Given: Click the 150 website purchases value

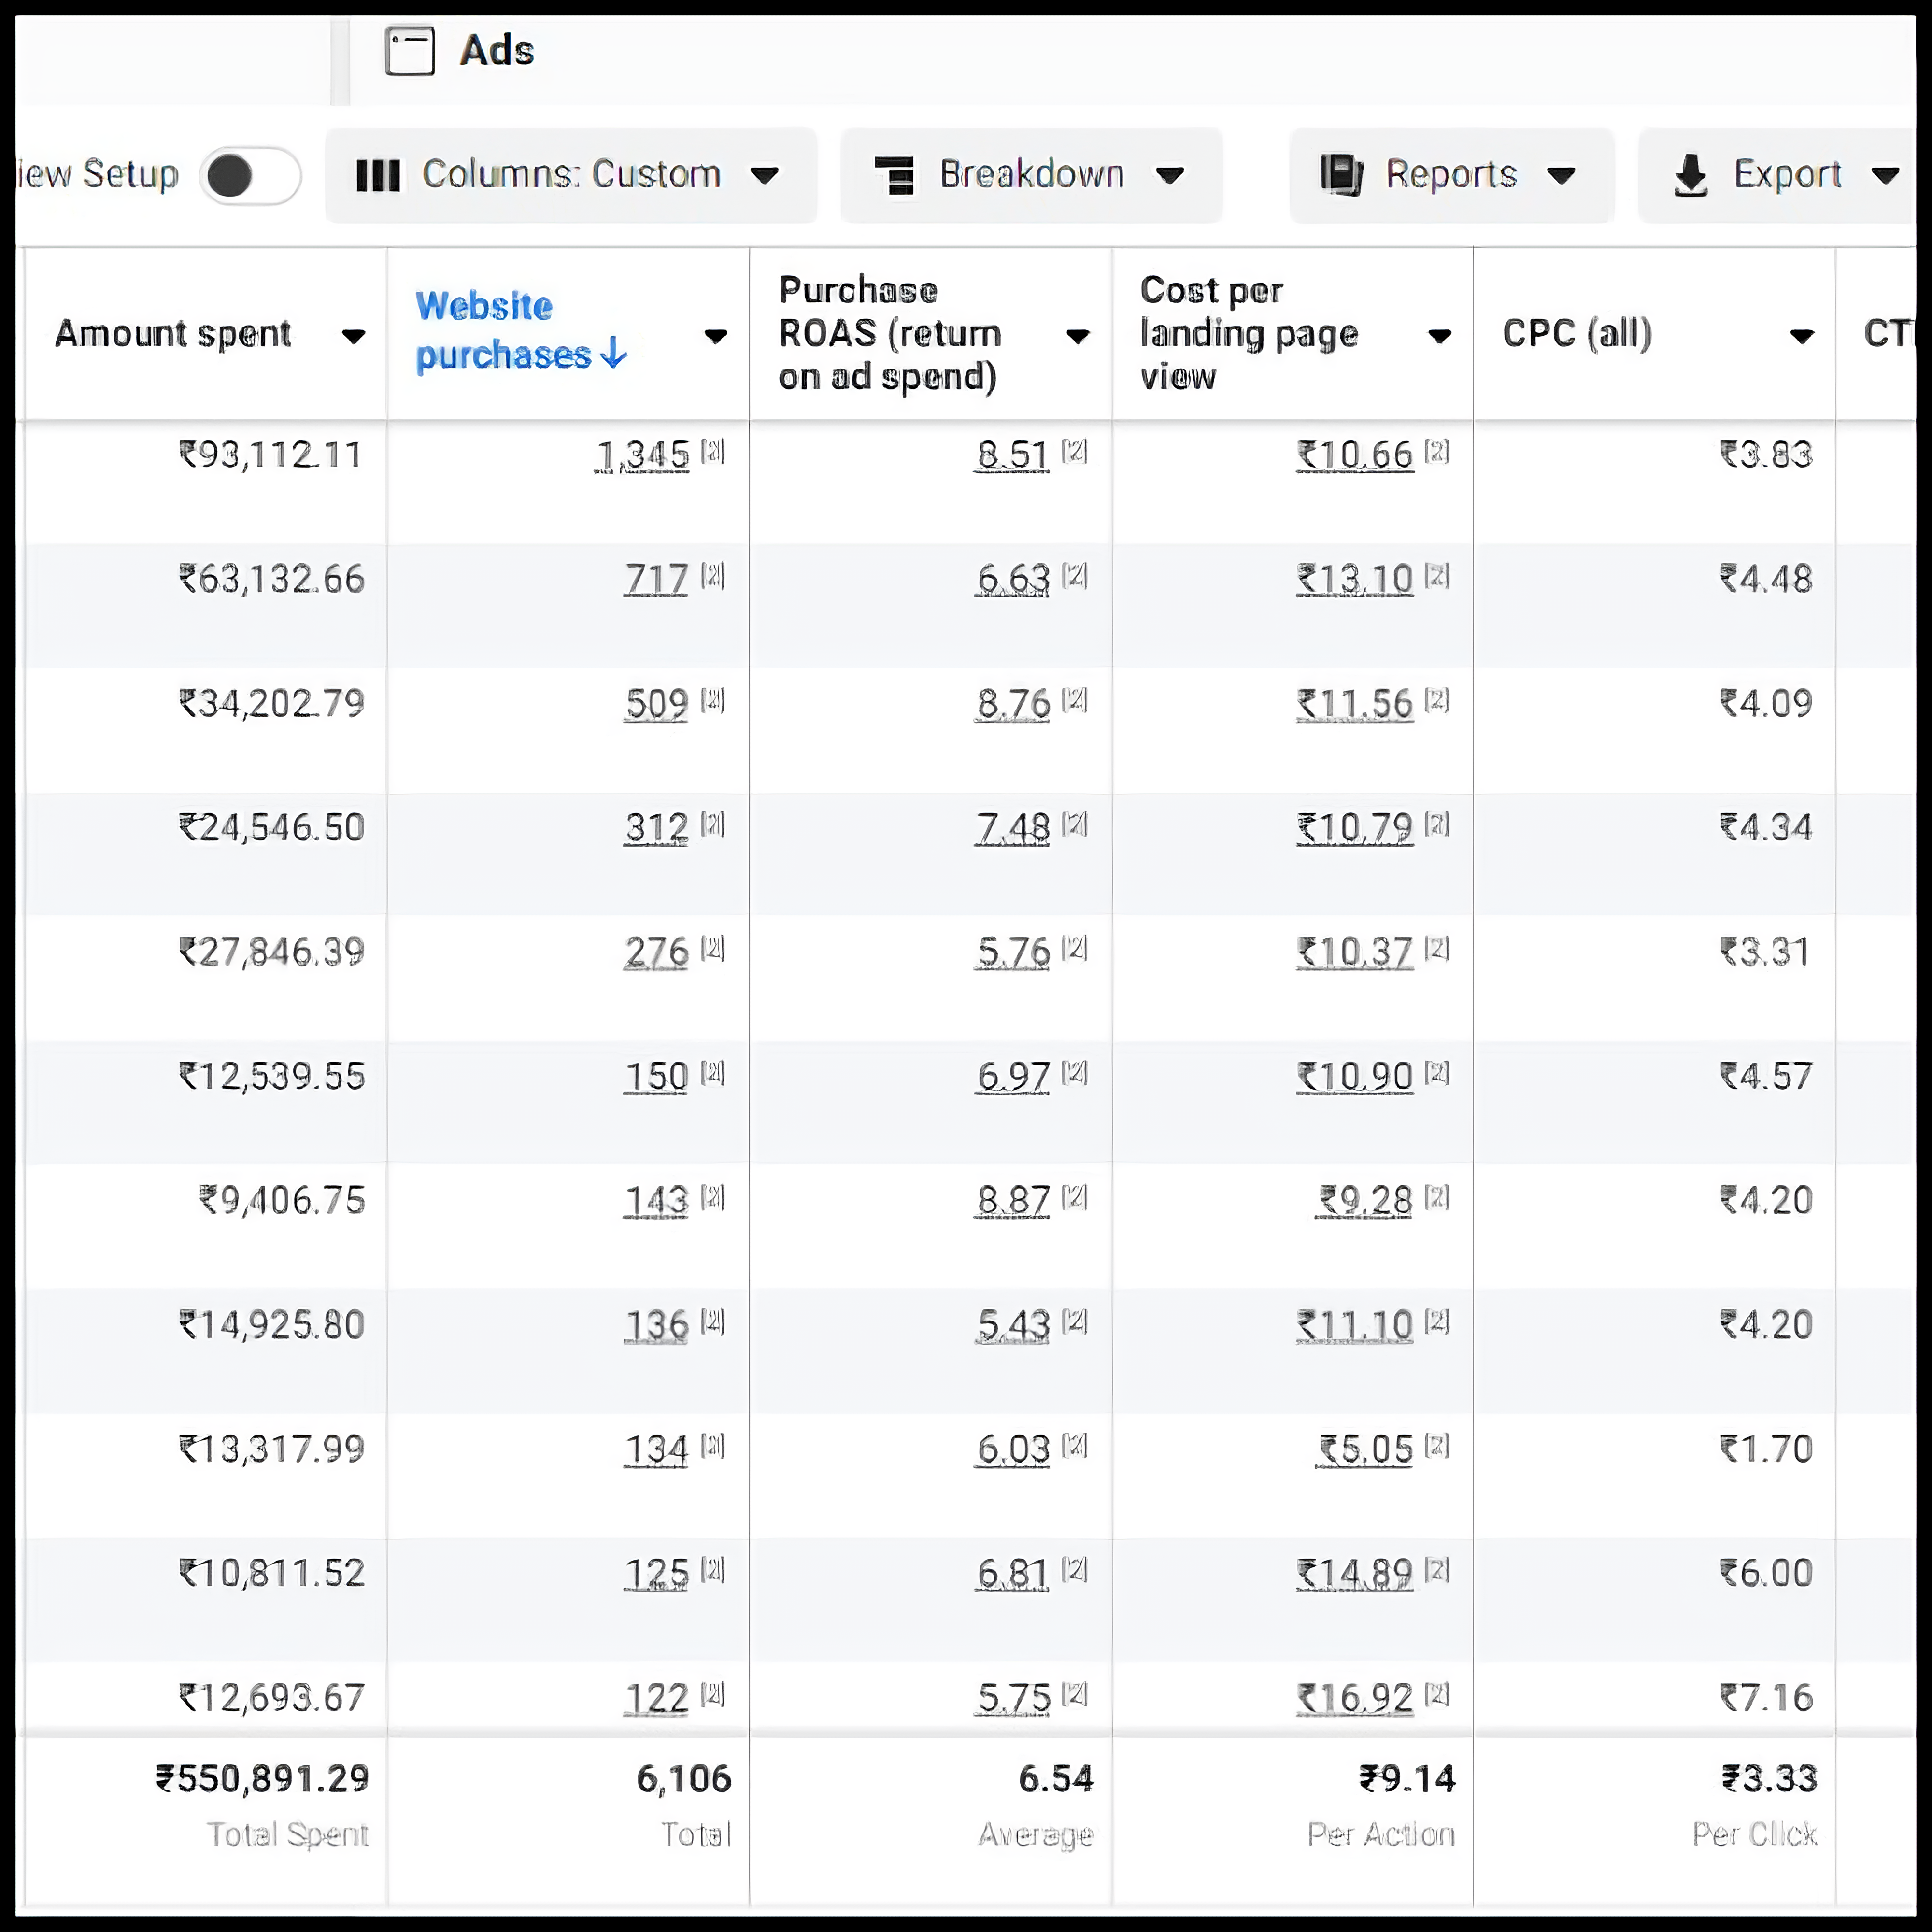Looking at the screenshot, I should [x=656, y=1078].
